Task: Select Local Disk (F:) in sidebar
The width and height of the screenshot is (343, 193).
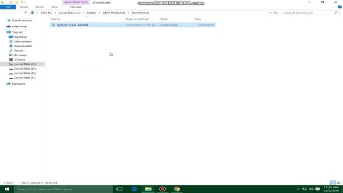Action: [x=25, y=78]
